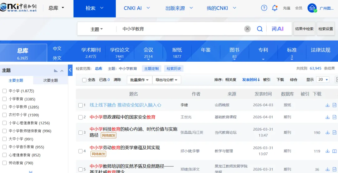338x173 pixels.
Task: Collapse the 主题 panel with the chevron
Action: pos(62,71)
